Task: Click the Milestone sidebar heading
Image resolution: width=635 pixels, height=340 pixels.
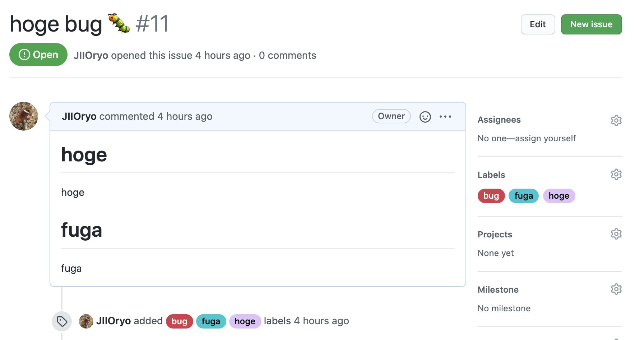Action: (x=498, y=290)
